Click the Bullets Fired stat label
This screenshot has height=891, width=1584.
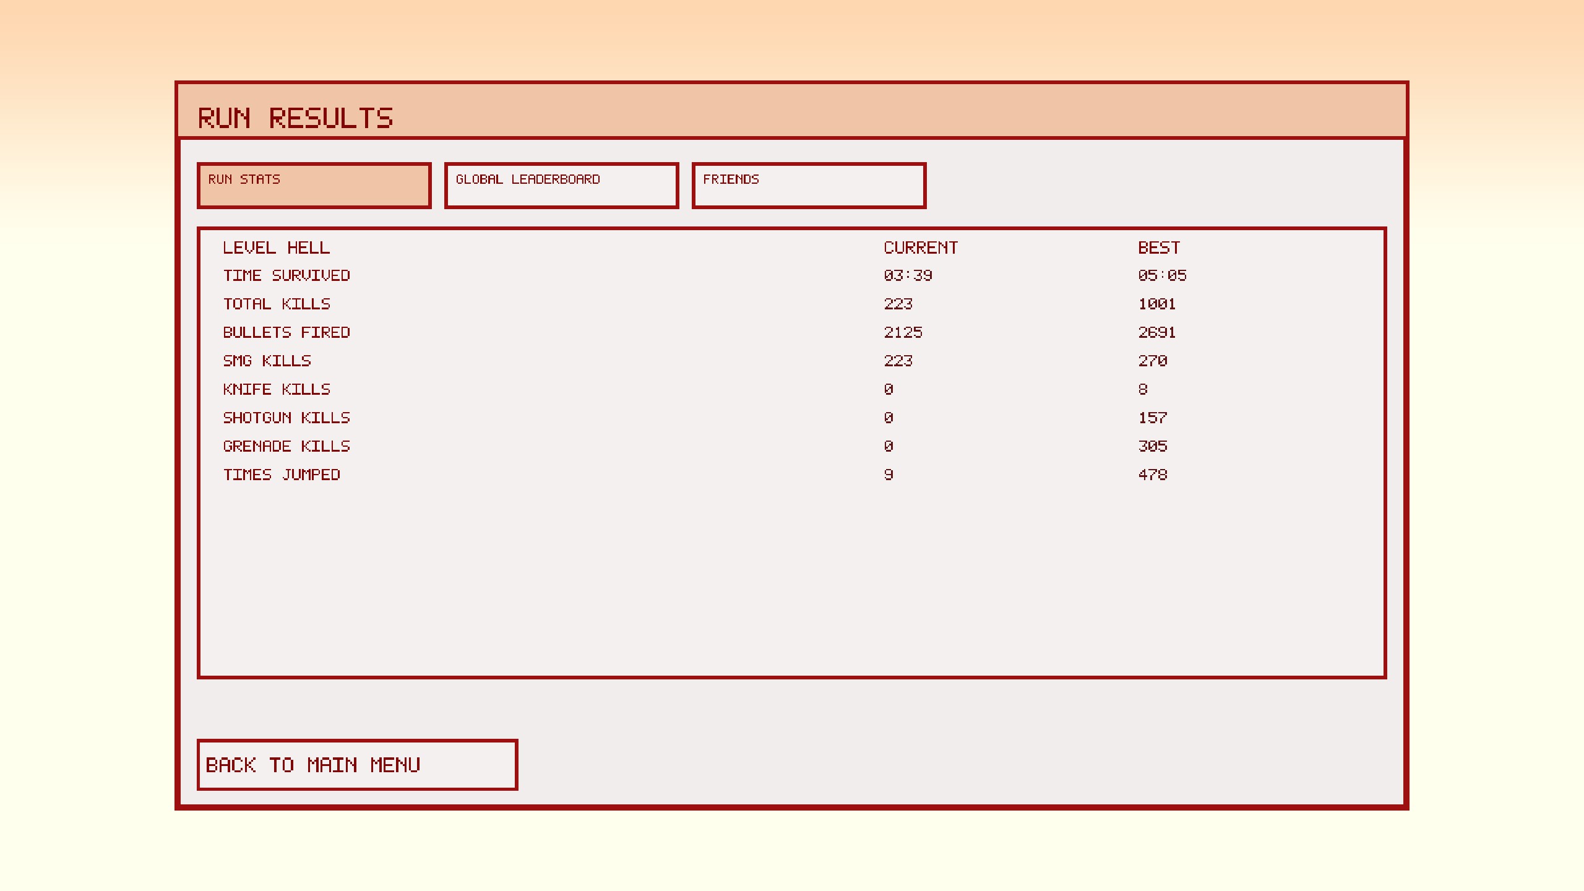click(286, 333)
